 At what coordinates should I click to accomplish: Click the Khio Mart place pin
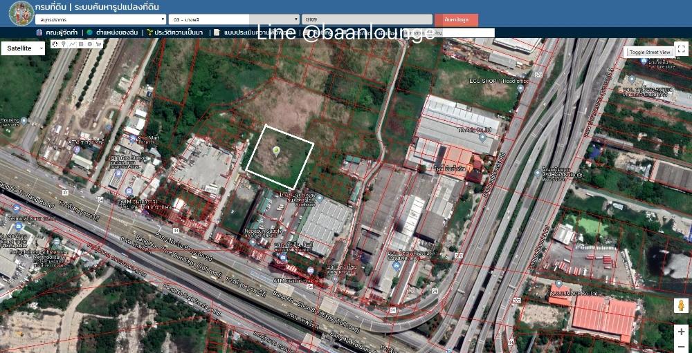[132, 138]
